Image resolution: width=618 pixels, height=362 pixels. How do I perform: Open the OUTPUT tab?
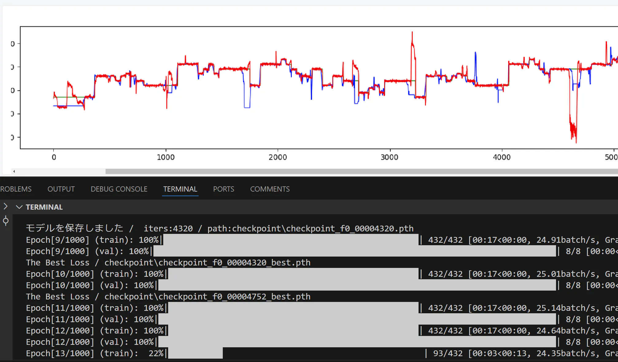[x=61, y=189]
